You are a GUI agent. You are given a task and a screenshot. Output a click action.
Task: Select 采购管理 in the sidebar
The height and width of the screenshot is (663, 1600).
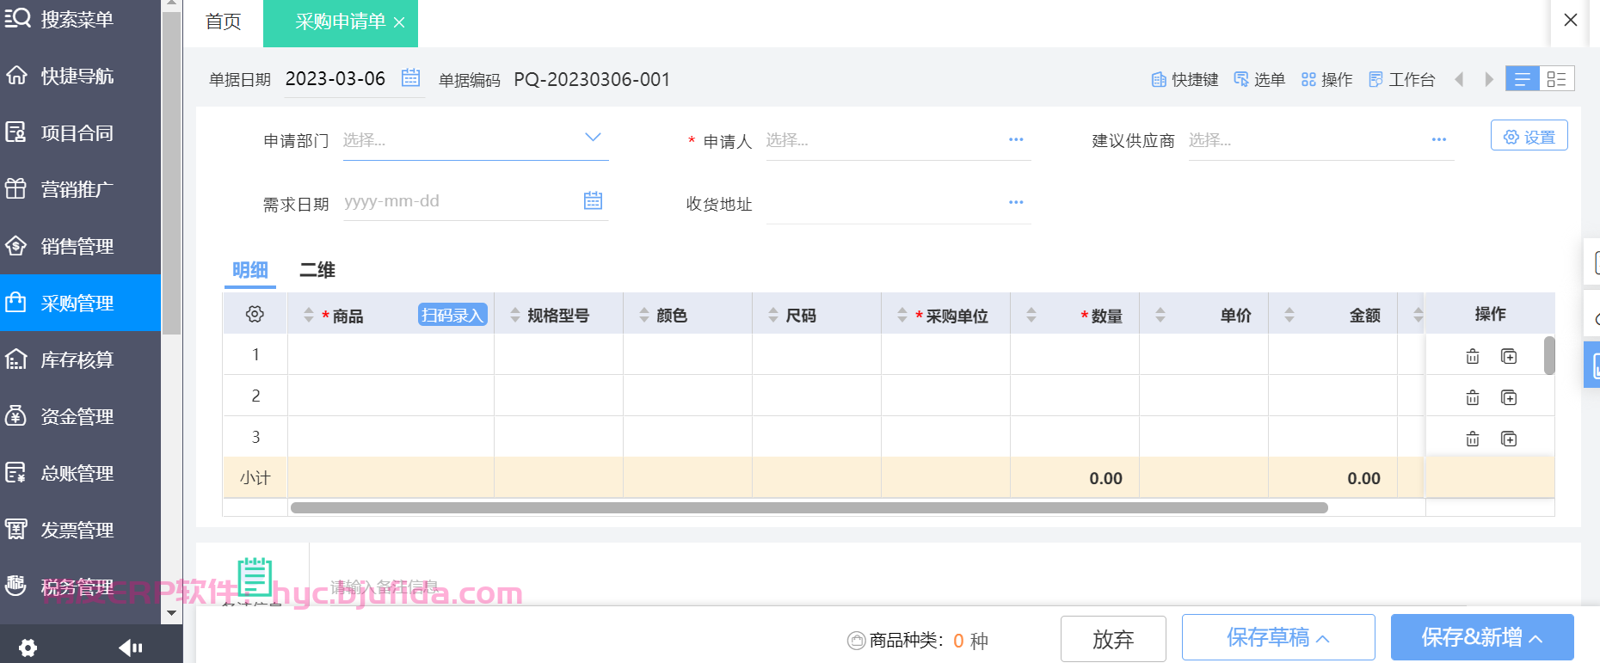coord(80,303)
